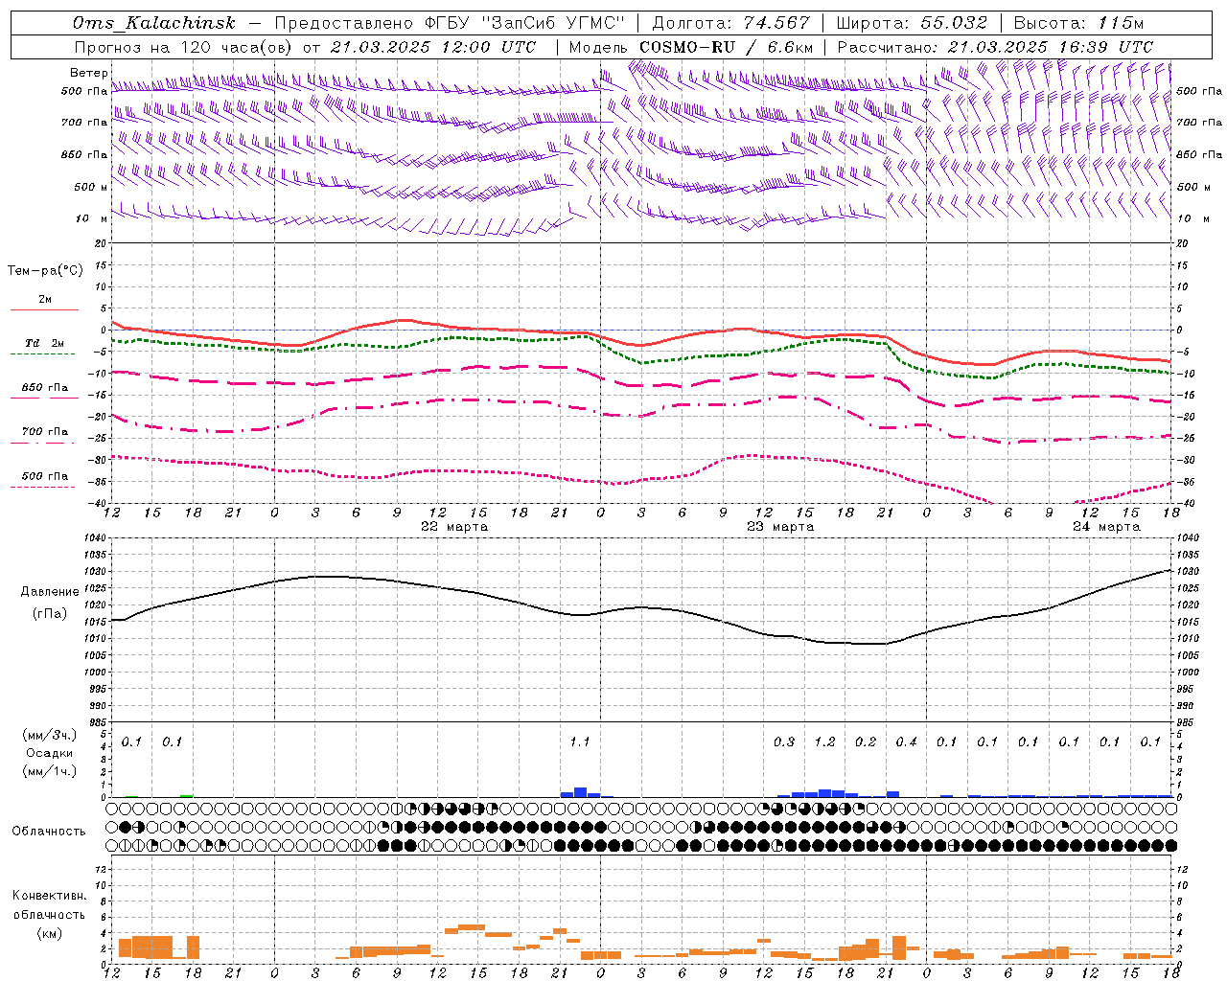Viewport: 1227px width, 981px height.
Task: Click the Давление pressure panel label
Action: (50, 592)
